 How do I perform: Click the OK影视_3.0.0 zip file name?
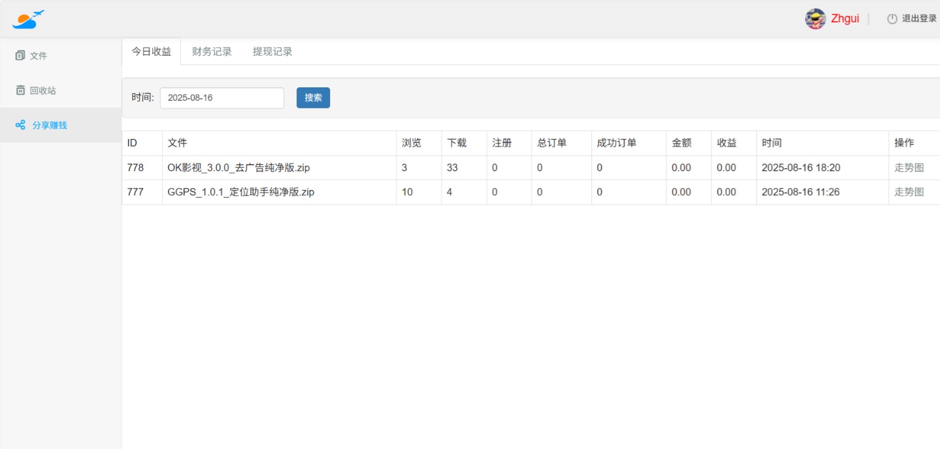click(x=238, y=168)
